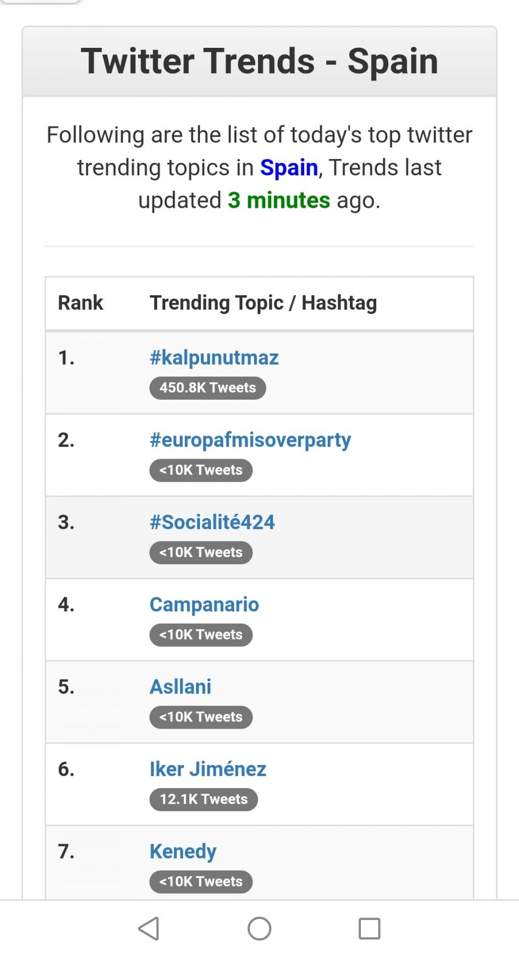This screenshot has width=519, height=958.
Task: Click the Rank column header
Action: tap(81, 303)
